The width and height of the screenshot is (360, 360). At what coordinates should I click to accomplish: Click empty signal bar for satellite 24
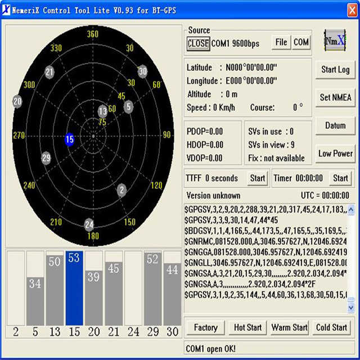point(133,288)
